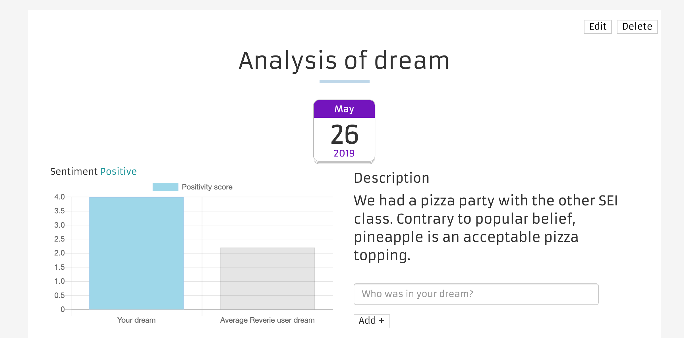Click the 2019 year on calendar
Viewport: 684px width, 338px height.
tap(344, 153)
